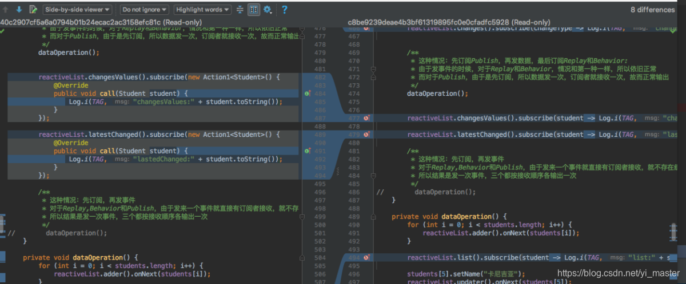Open help question mark icon
The width and height of the screenshot is (686, 284).
point(284,10)
